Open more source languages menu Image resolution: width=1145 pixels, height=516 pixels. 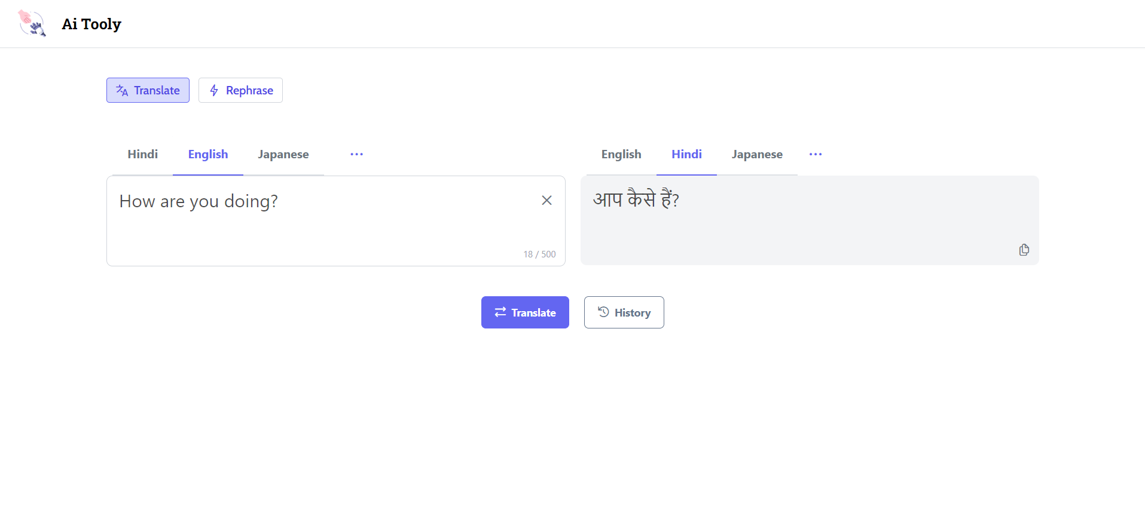(x=357, y=154)
